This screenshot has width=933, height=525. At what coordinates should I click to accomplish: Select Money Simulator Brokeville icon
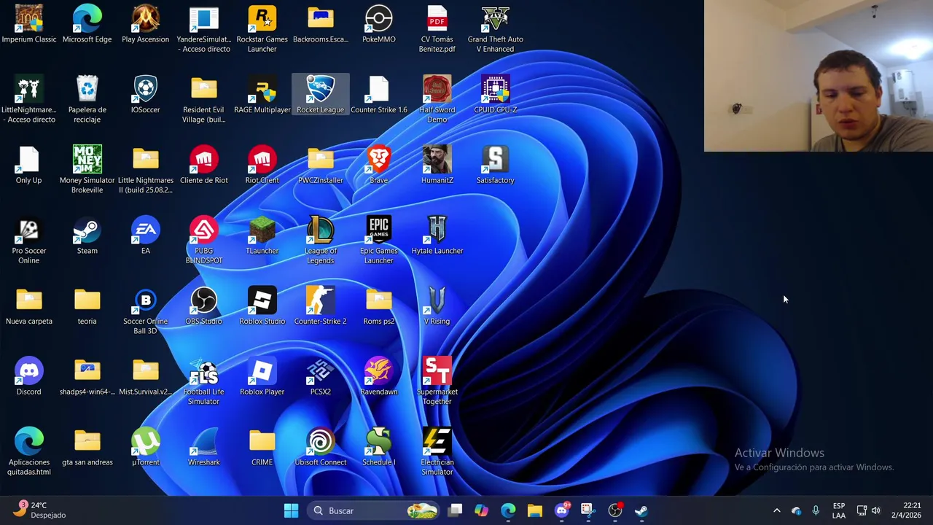pos(87,169)
